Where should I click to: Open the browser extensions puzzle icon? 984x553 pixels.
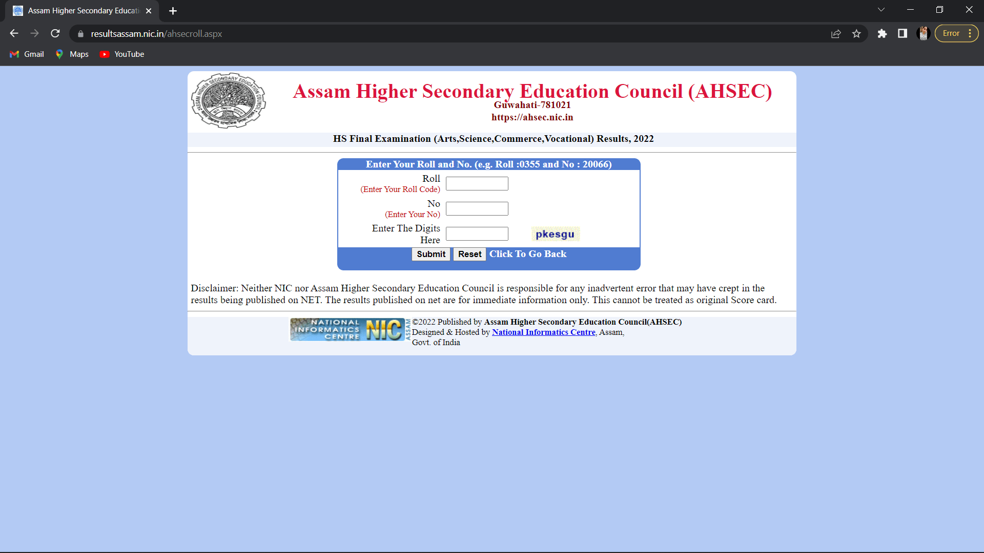pos(883,33)
